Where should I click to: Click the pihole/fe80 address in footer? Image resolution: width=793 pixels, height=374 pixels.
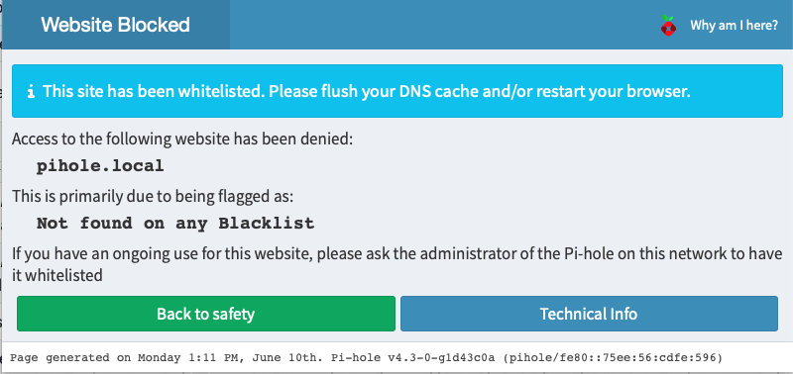pos(614,358)
